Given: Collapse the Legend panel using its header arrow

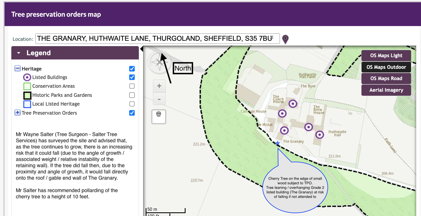Looking at the screenshot, I should (19, 53).
